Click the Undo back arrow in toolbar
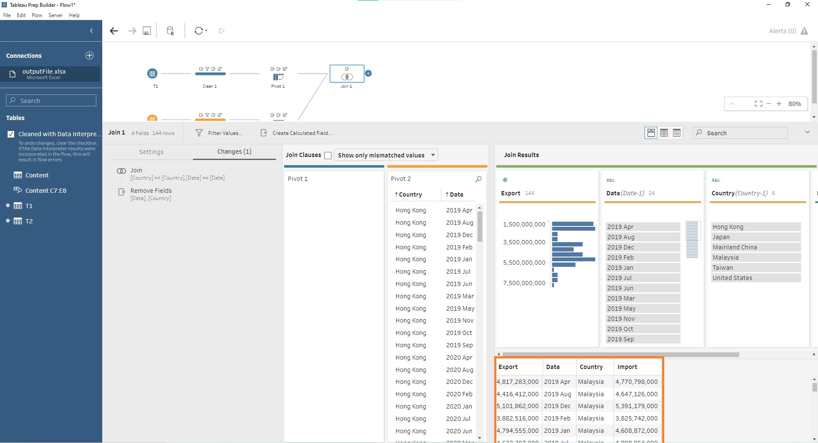Image resolution: width=818 pixels, height=443 pixels. pos(114,31)
